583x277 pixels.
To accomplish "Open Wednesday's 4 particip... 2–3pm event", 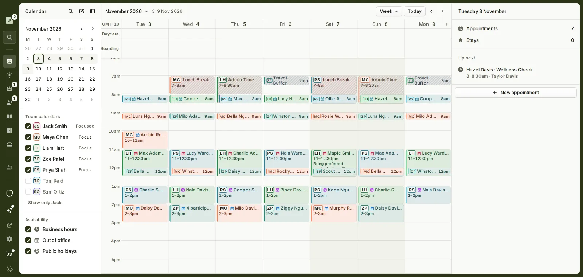I will pyautogui.click(x=192, y=213).
